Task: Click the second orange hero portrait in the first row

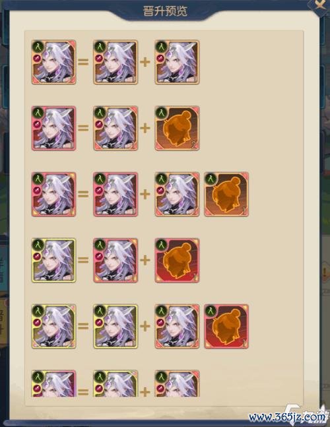Action: (178, 62)
